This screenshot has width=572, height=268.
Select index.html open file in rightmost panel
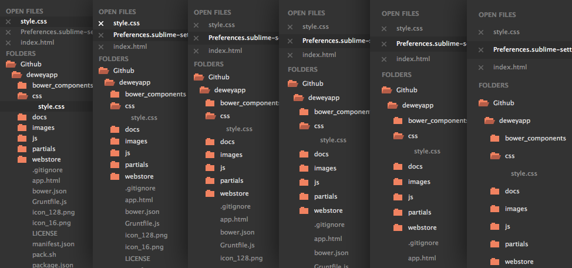tap(510, 67)
